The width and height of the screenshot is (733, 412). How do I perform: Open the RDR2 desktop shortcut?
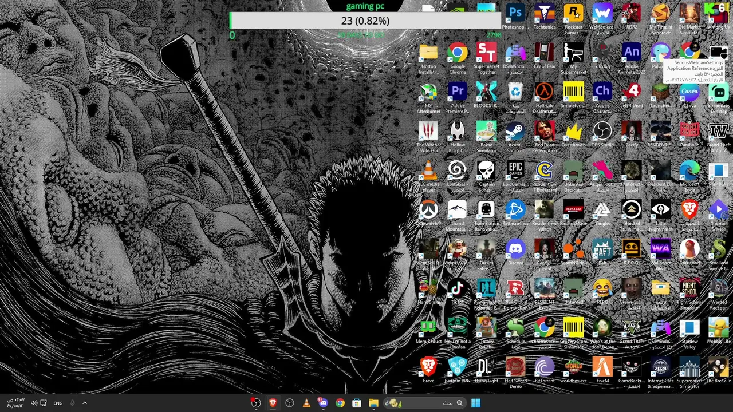[x=632, y=18]
